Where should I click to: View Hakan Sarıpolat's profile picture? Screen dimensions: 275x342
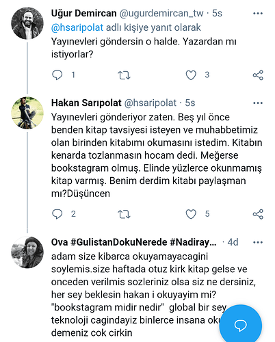coord(27,113)
